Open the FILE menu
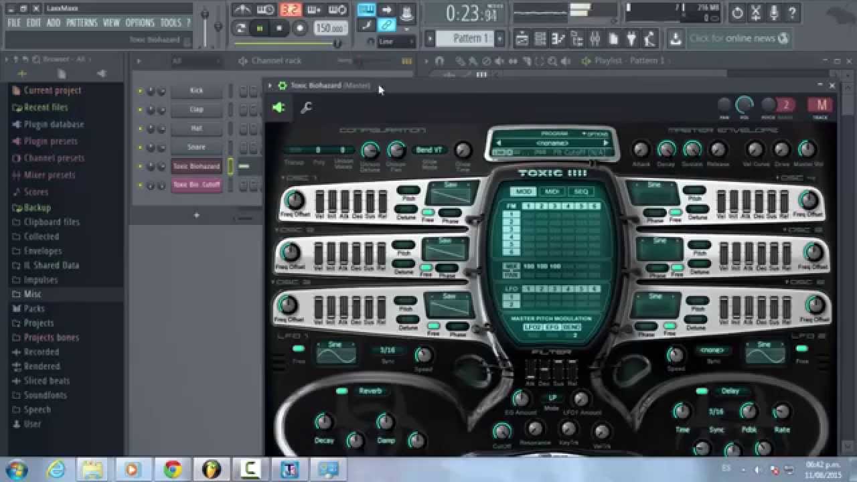 click(x=14, y=23)
